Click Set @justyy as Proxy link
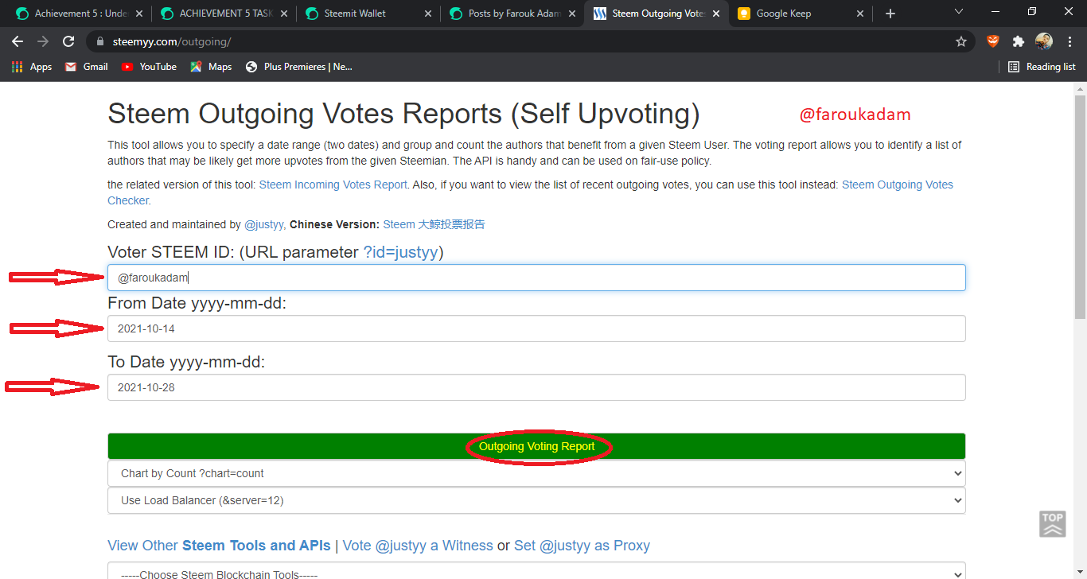This screenshot has height=579, width=1087. [x=582, y=546]
